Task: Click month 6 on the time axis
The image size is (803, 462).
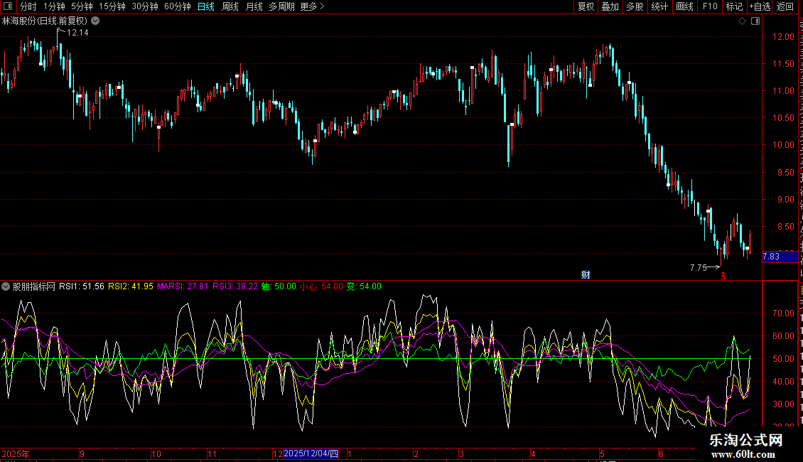Action: 661,453
